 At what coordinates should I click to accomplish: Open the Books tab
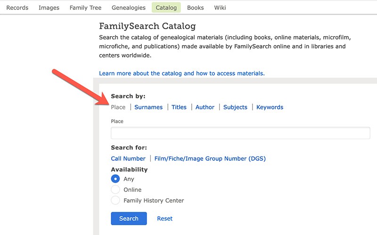195,8
